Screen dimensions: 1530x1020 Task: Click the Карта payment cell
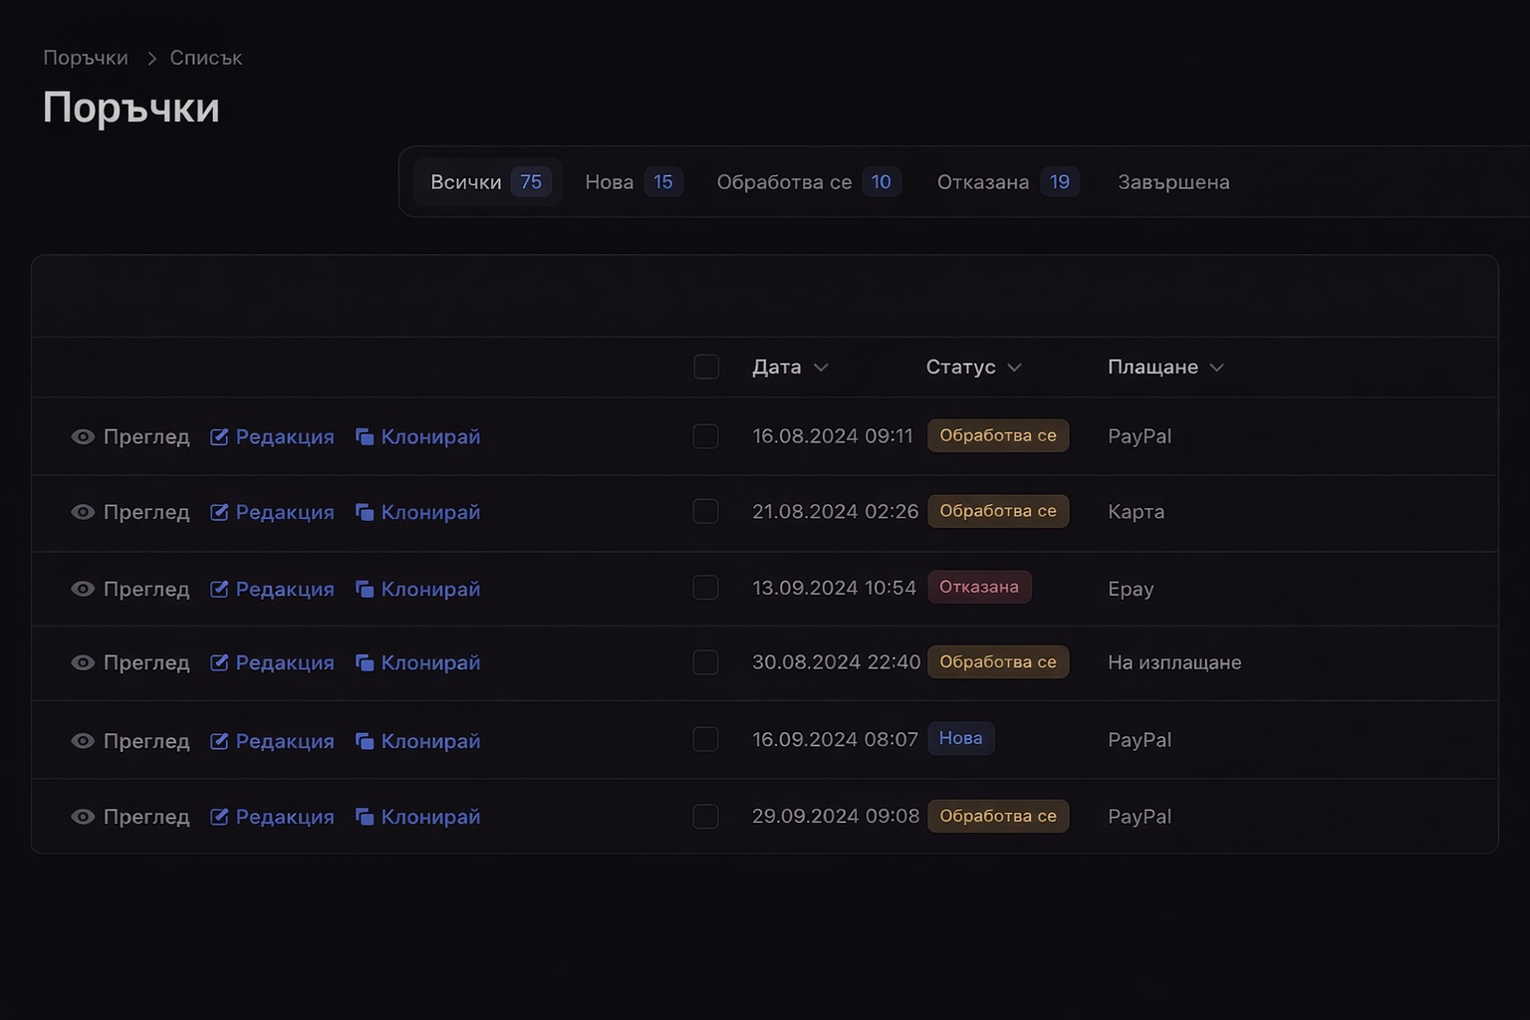click(x=1137, y=512)
